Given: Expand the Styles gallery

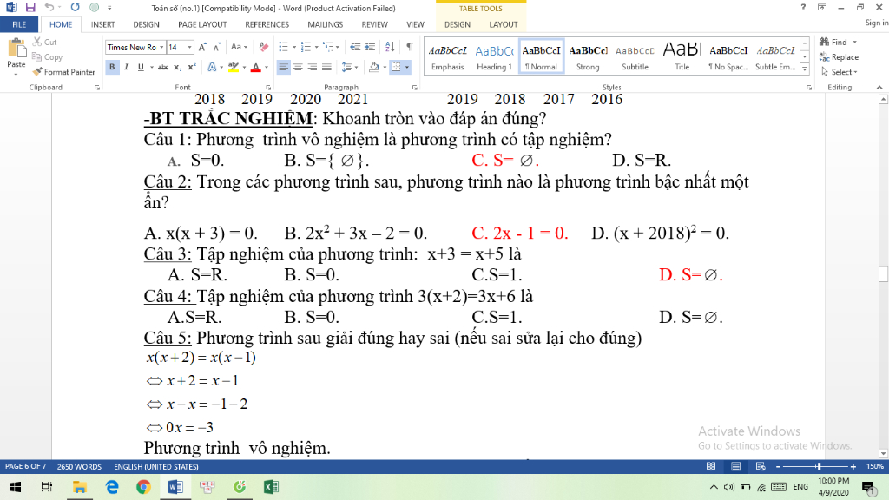Looking at the screenshot, I should pyautogui.click(x=804, y=69).
